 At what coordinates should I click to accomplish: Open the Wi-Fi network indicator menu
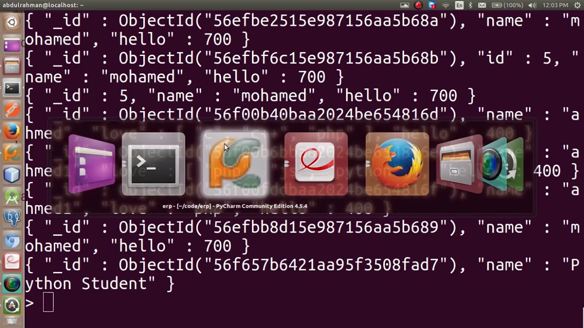click(x=446, y=5)
